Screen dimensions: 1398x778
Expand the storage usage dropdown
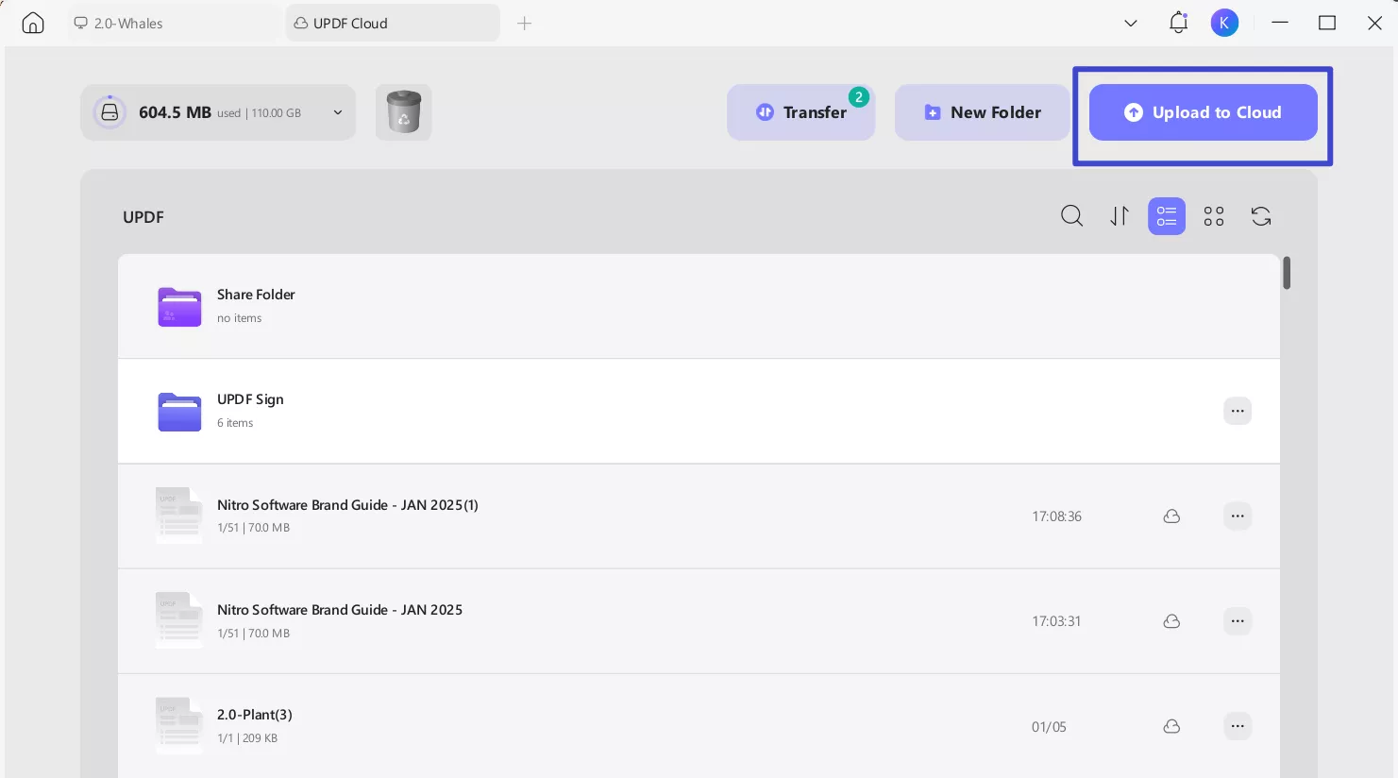click(x=338, y=112)
